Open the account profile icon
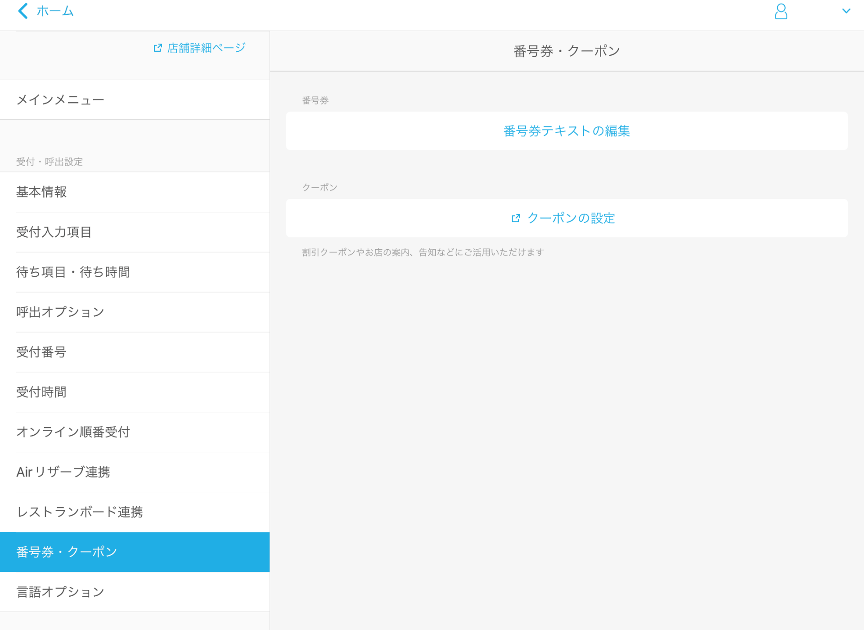864x630 pixels. (x=781, y=12)
